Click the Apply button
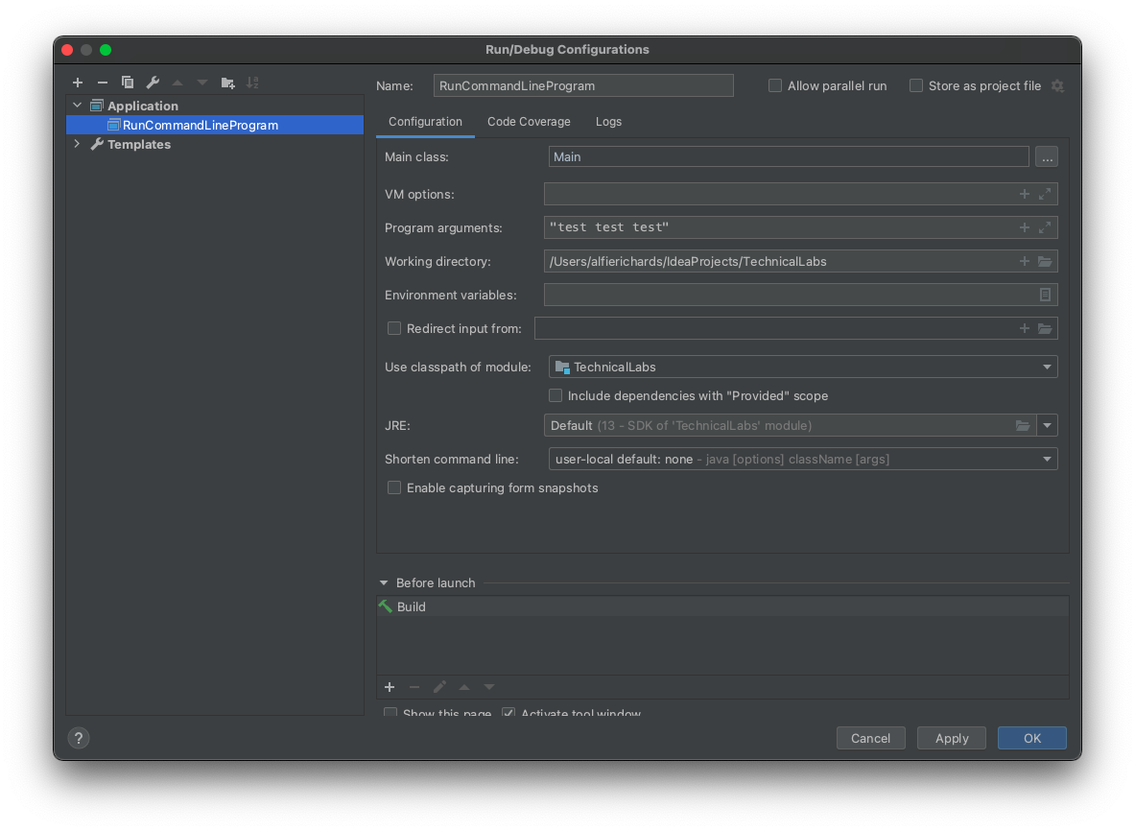 tap(951, 738)
